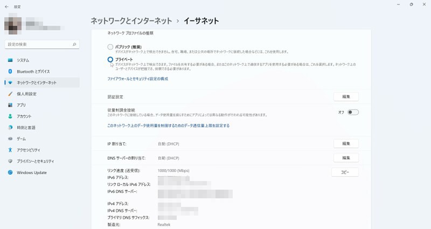Select the パブリック (推奨) radio button
Image resolution: width=431 pixels, height=229 pixels.
[x=110, y=47]
